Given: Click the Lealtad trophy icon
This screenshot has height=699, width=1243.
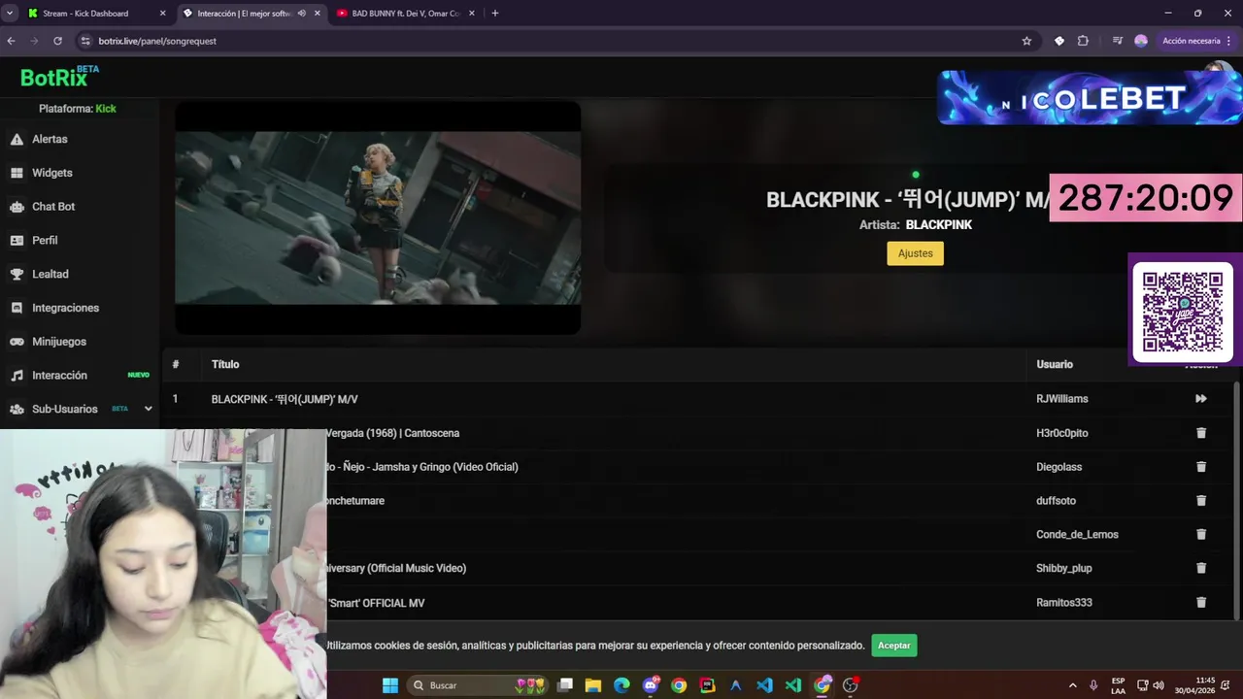Looking at the screenshot, I should (17, 274).
